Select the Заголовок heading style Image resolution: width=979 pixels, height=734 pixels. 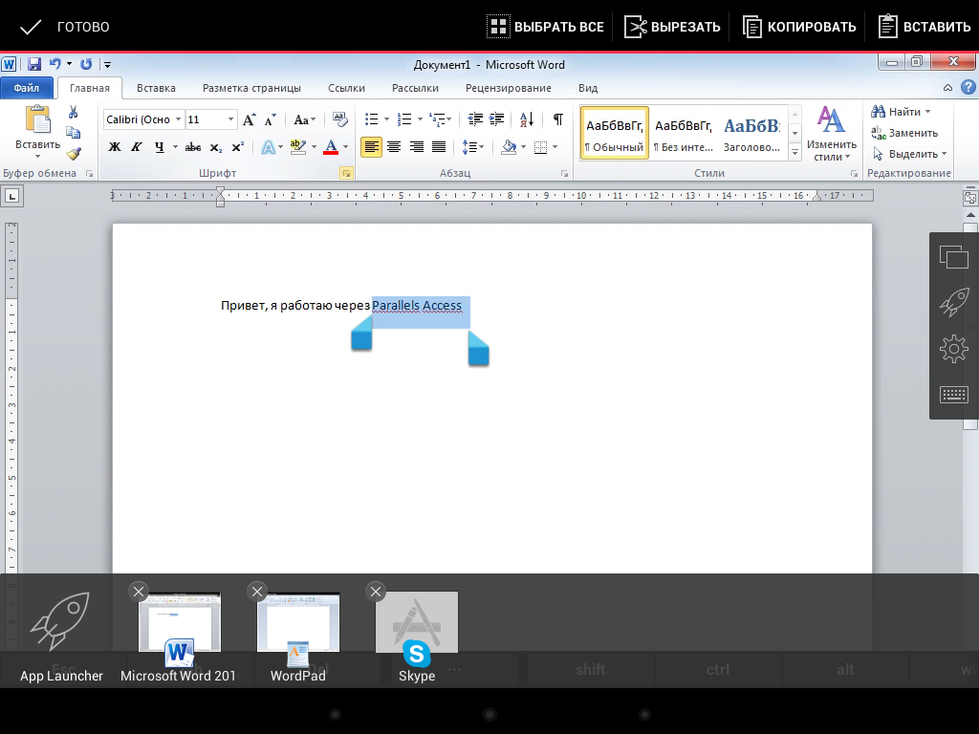coord(751,132)
